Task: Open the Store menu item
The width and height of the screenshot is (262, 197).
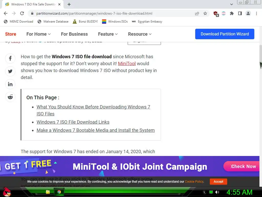Action: [10, 34]
